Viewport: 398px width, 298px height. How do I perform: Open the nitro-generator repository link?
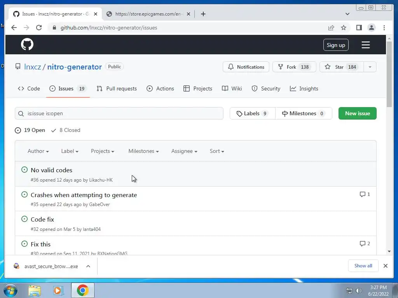coord(74,67)
